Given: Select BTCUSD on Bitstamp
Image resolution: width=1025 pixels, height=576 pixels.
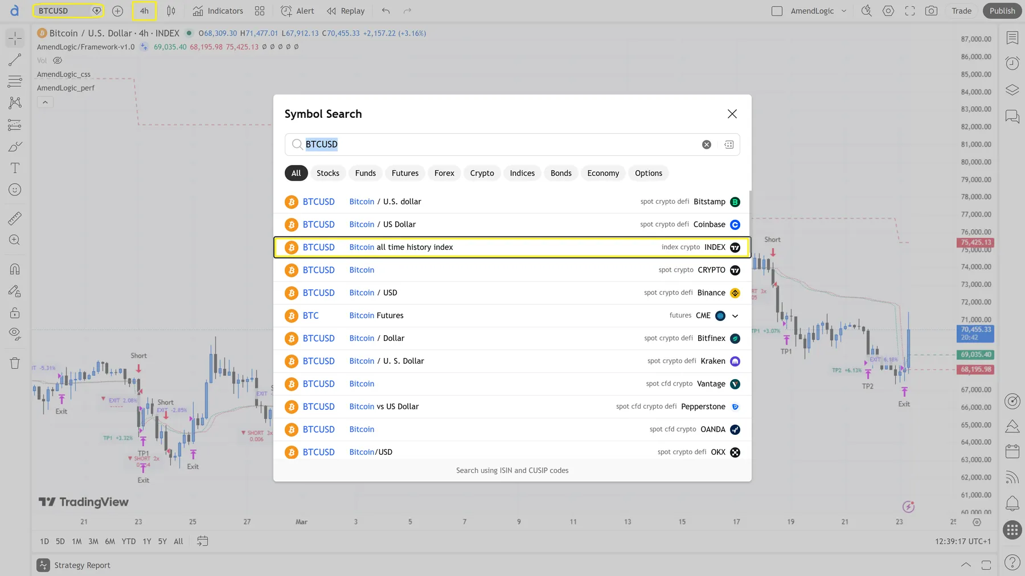Looking at the screenshot, I should [x=512, y=202].
